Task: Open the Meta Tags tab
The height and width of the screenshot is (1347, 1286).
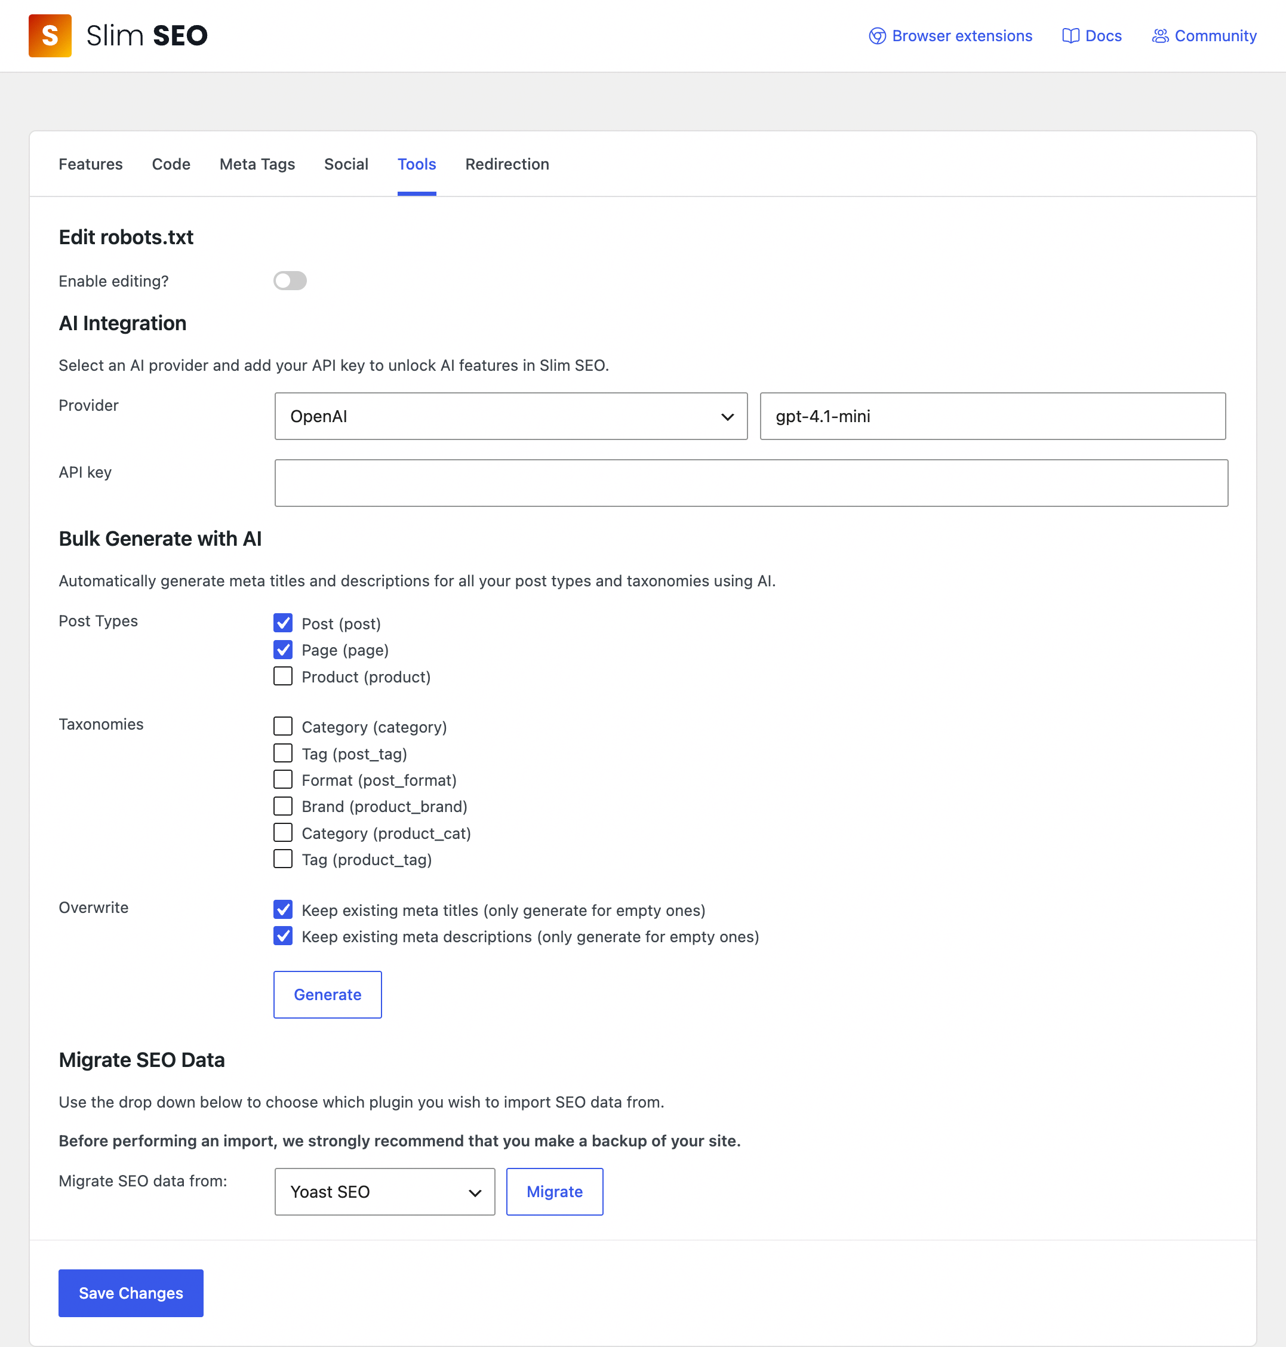Action: tap(257, 164)
